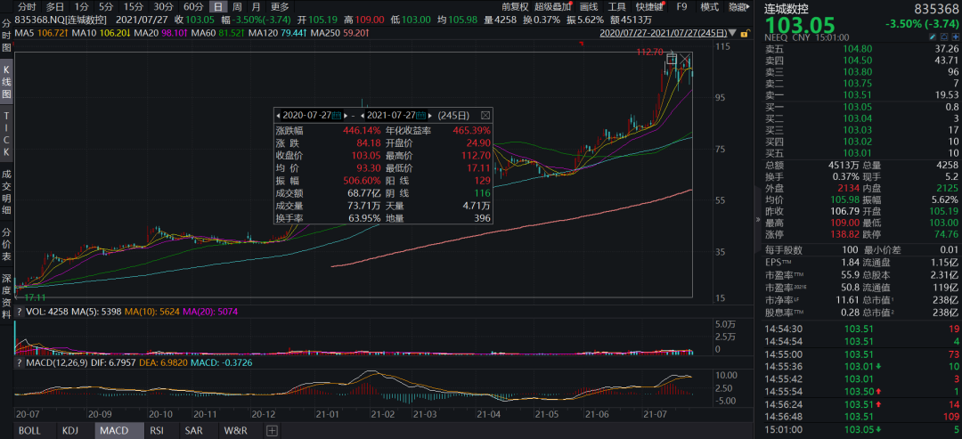Switch to the KDJ indicator tab
This screenshot has height=439, width=962.
pos(69,431)
